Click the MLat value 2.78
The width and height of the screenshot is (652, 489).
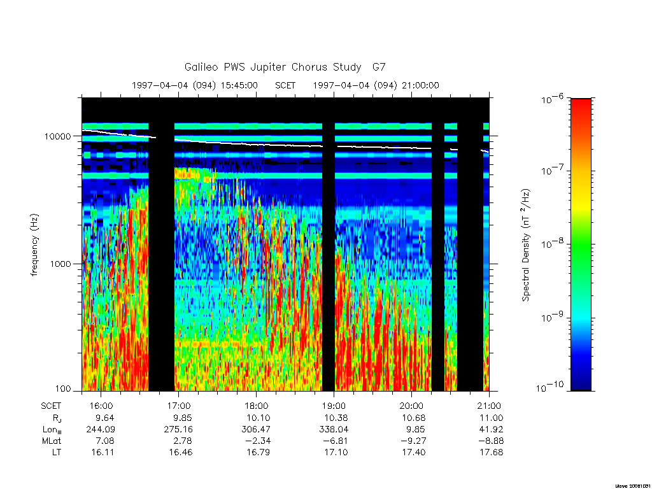point(183,441)
